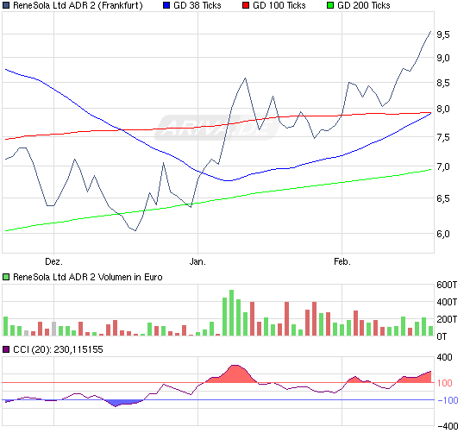Image resolution: width=470 pixels, height=433 pixels.
Task: Select the 'CCI (20): 230,115155' label
Action: point(58,349)
